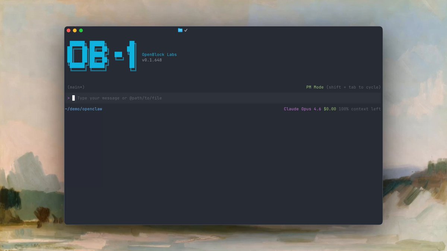Click the v0.1.648 version number
Viewport: 447px width, 251px height.
click(152, 60)
